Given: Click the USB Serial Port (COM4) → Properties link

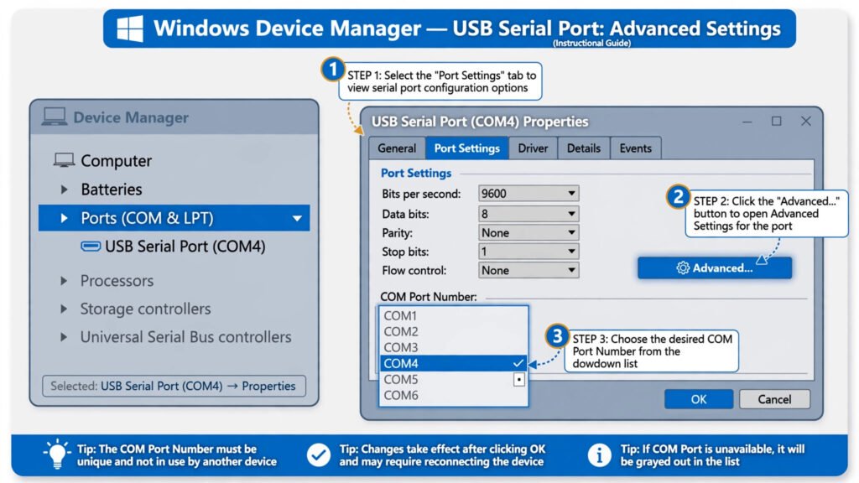Looking at the screenshot, I should [198, 386].
